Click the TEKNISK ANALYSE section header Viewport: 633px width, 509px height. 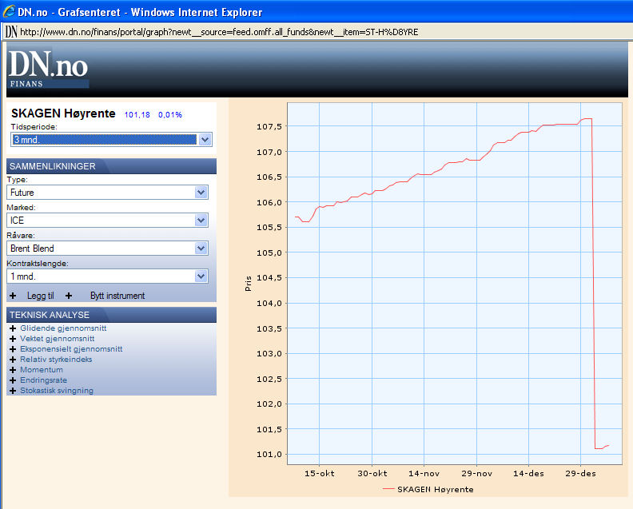111,315
